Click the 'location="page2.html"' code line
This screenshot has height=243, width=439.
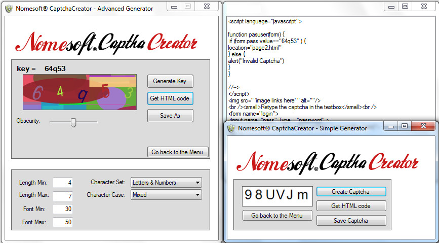pyautogui.click(x=255, y=48)
